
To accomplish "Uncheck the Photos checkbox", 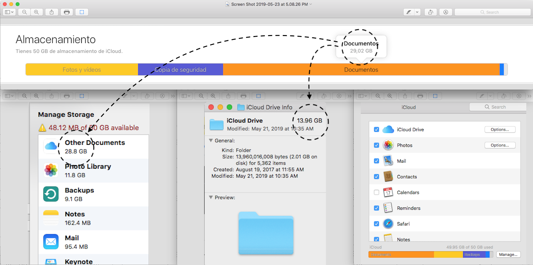I will click(376, 145).
